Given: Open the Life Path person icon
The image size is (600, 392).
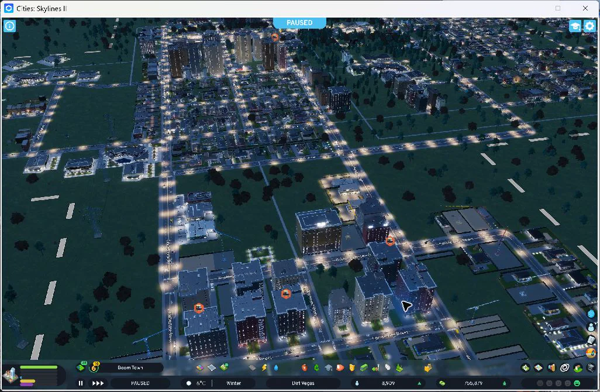Looking at the screenshot, I should (x=592, y=326).
